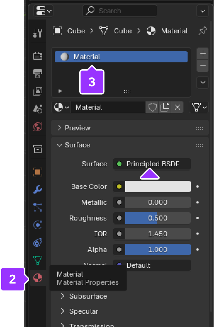Open the Object Data properties tab
Screen dimensions: 214x327
tap(38, 260)
